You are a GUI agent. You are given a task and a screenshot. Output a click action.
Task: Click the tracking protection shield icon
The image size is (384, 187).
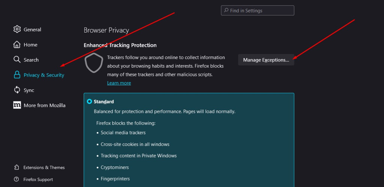click(x=94, y=63)
